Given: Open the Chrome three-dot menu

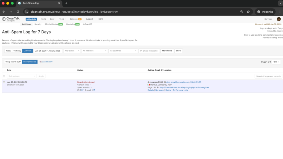Looking at the screenshot, I should coord(280,12).
